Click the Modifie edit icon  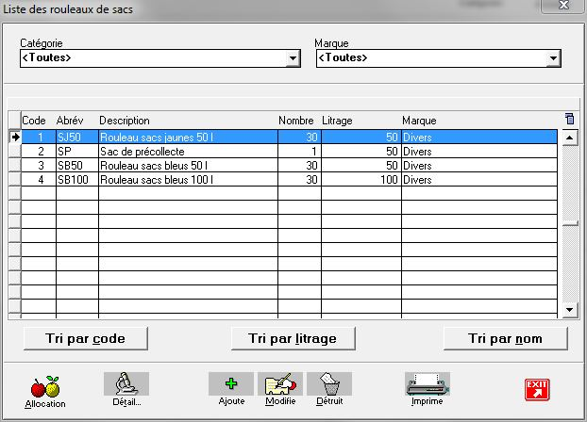tap(280, 384)
